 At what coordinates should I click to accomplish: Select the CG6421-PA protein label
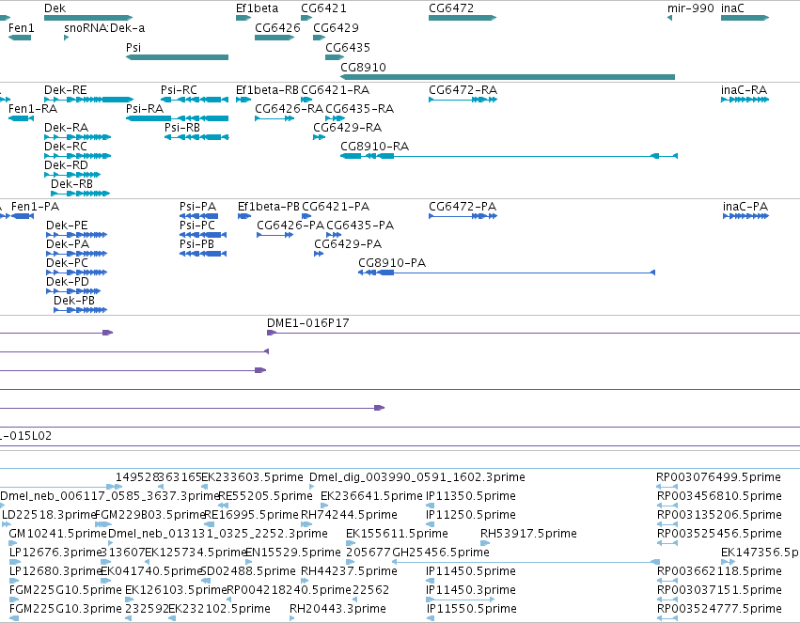tap(336, 207)
